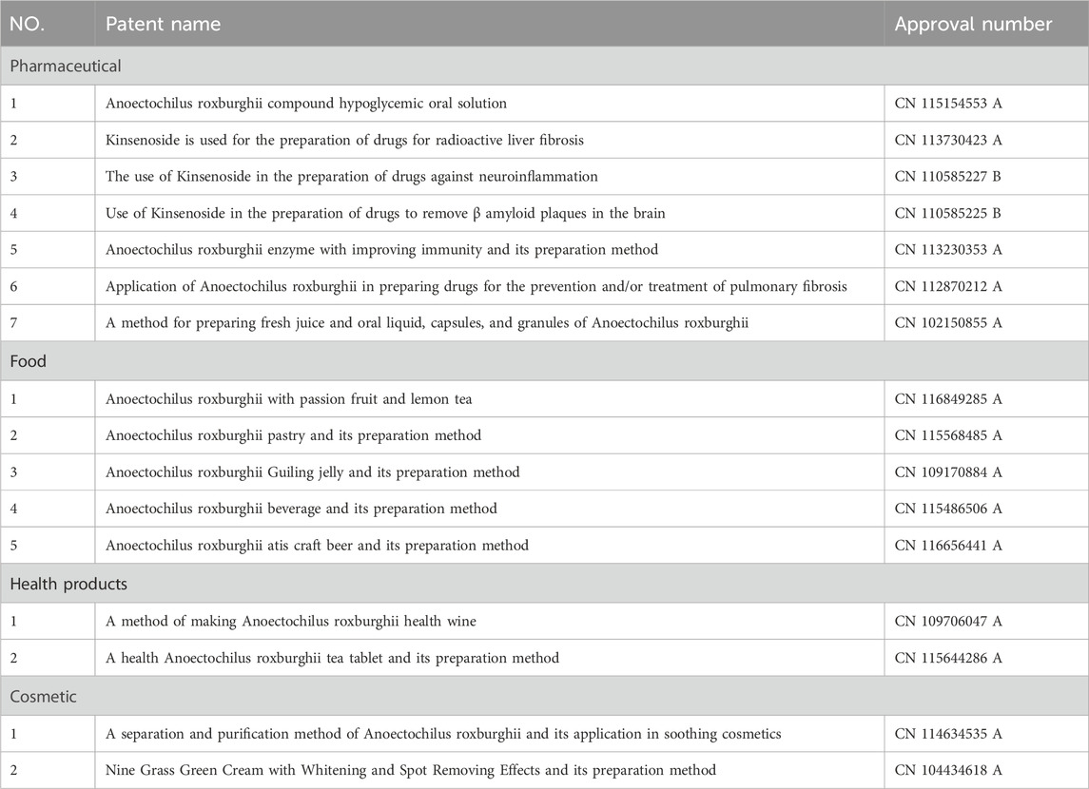
Task: Click the 'Approval number' column header
Action: click(x=973, y=25)
